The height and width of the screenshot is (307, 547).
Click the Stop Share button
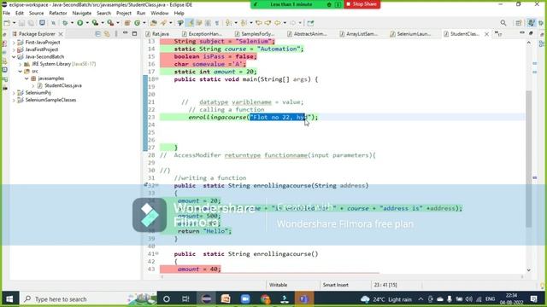362,4
